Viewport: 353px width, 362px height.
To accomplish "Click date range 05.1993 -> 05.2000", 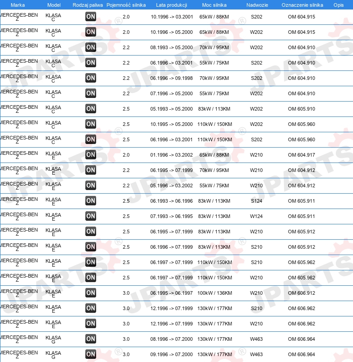I will point(171,109).
